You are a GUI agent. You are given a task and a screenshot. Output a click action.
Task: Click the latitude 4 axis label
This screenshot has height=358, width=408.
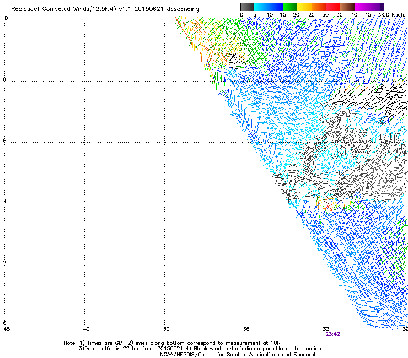tap(4, 202)
